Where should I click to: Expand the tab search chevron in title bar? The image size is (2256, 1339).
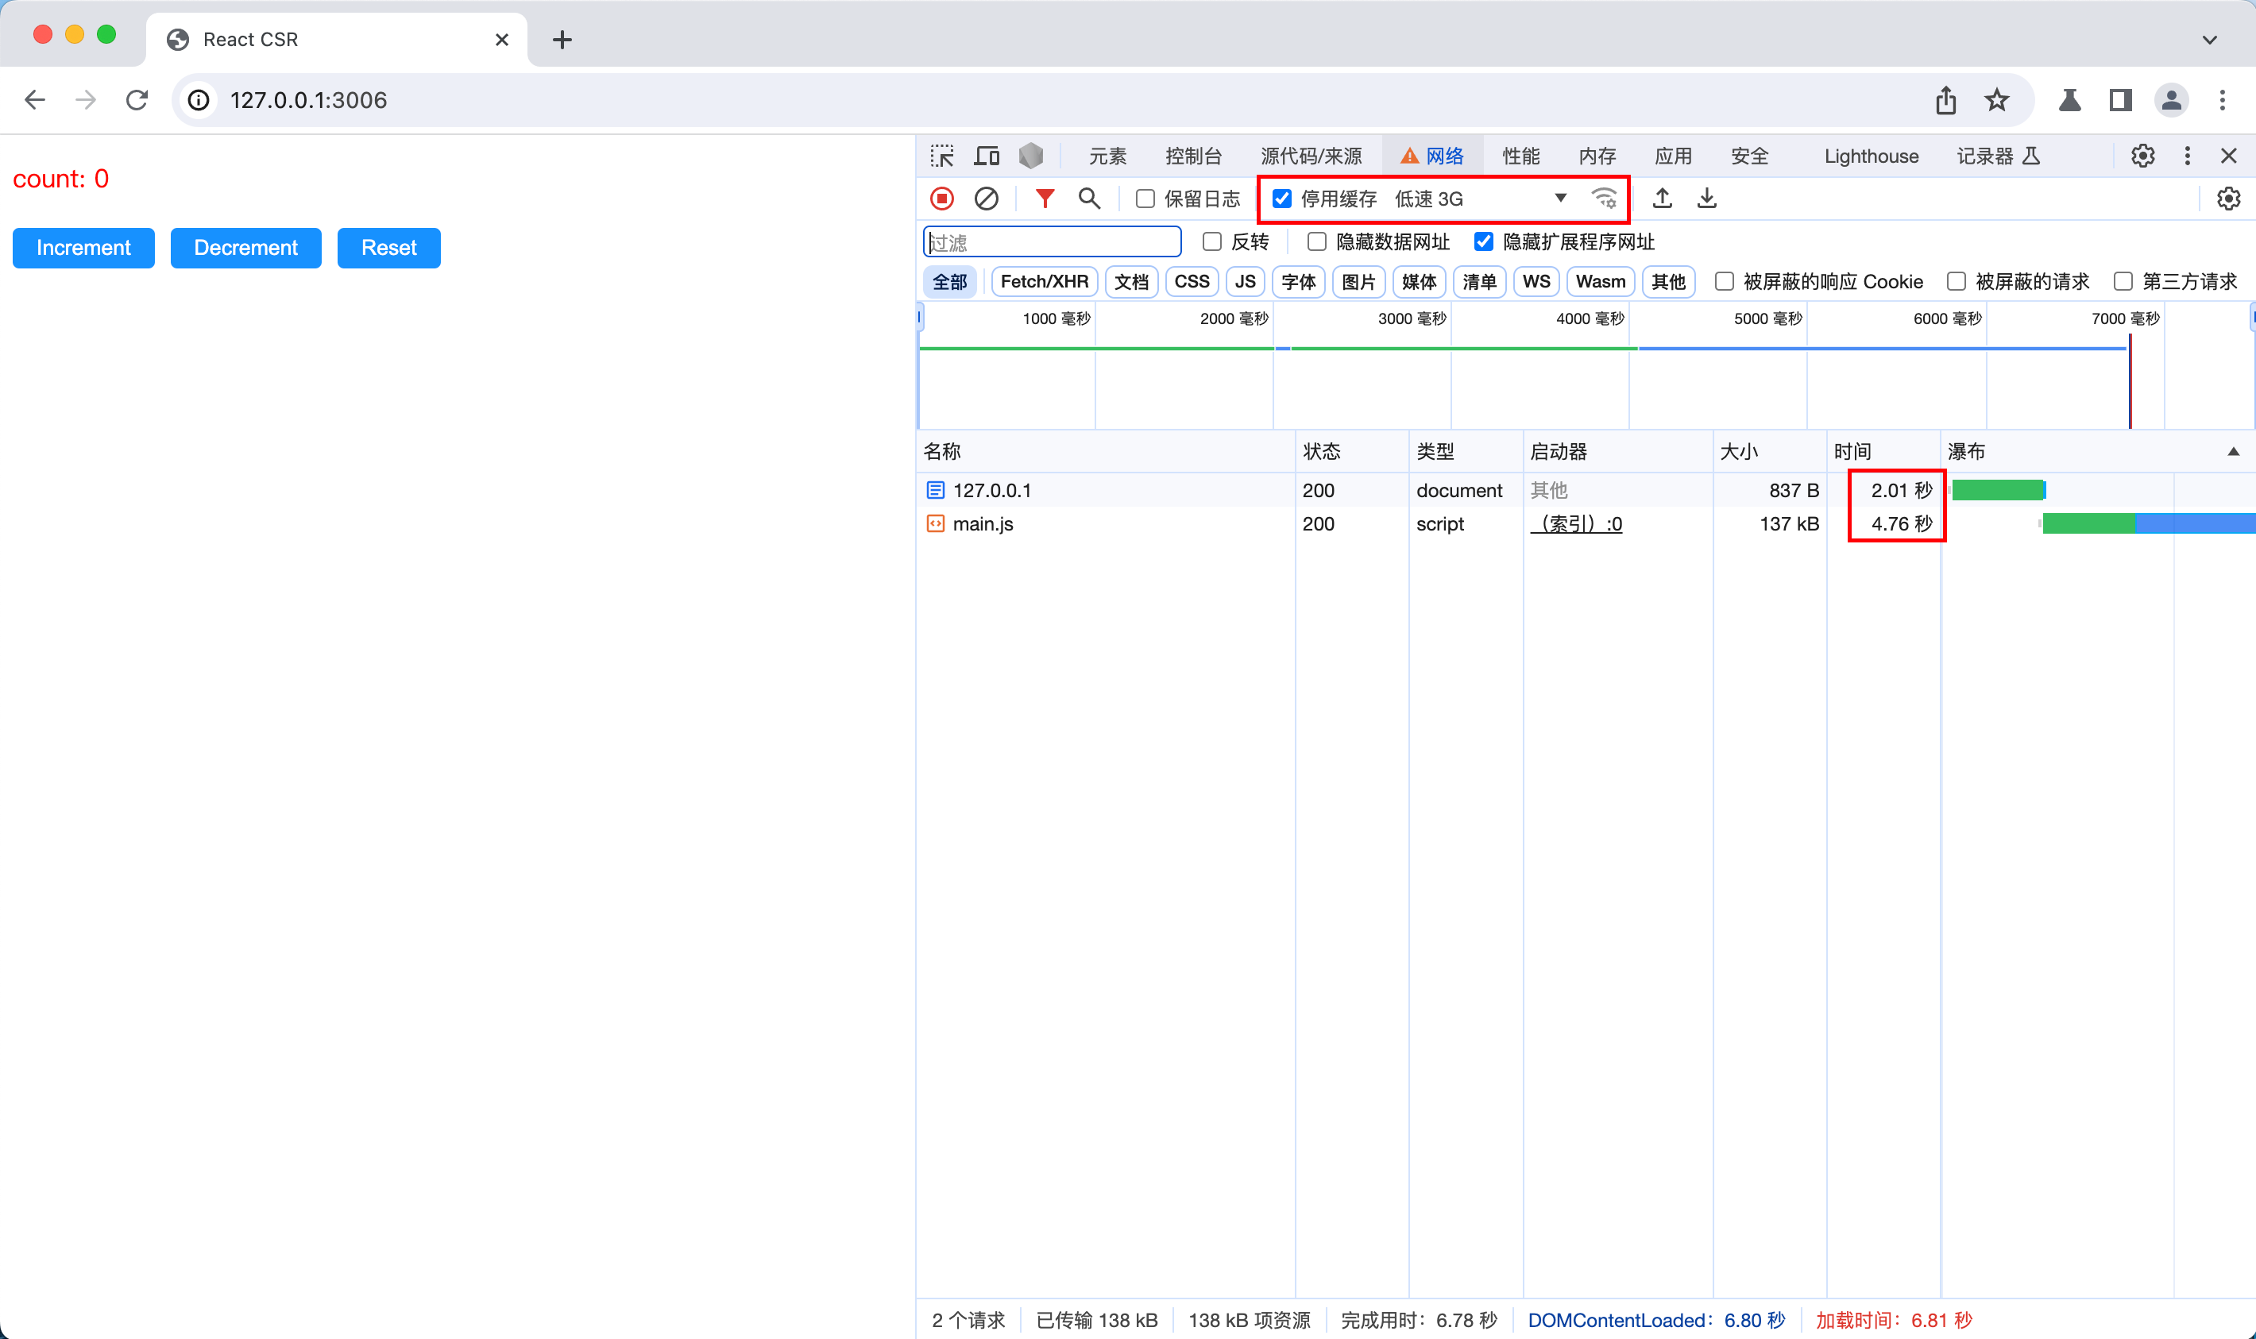pyautogui.click(x=2209, y=40)
